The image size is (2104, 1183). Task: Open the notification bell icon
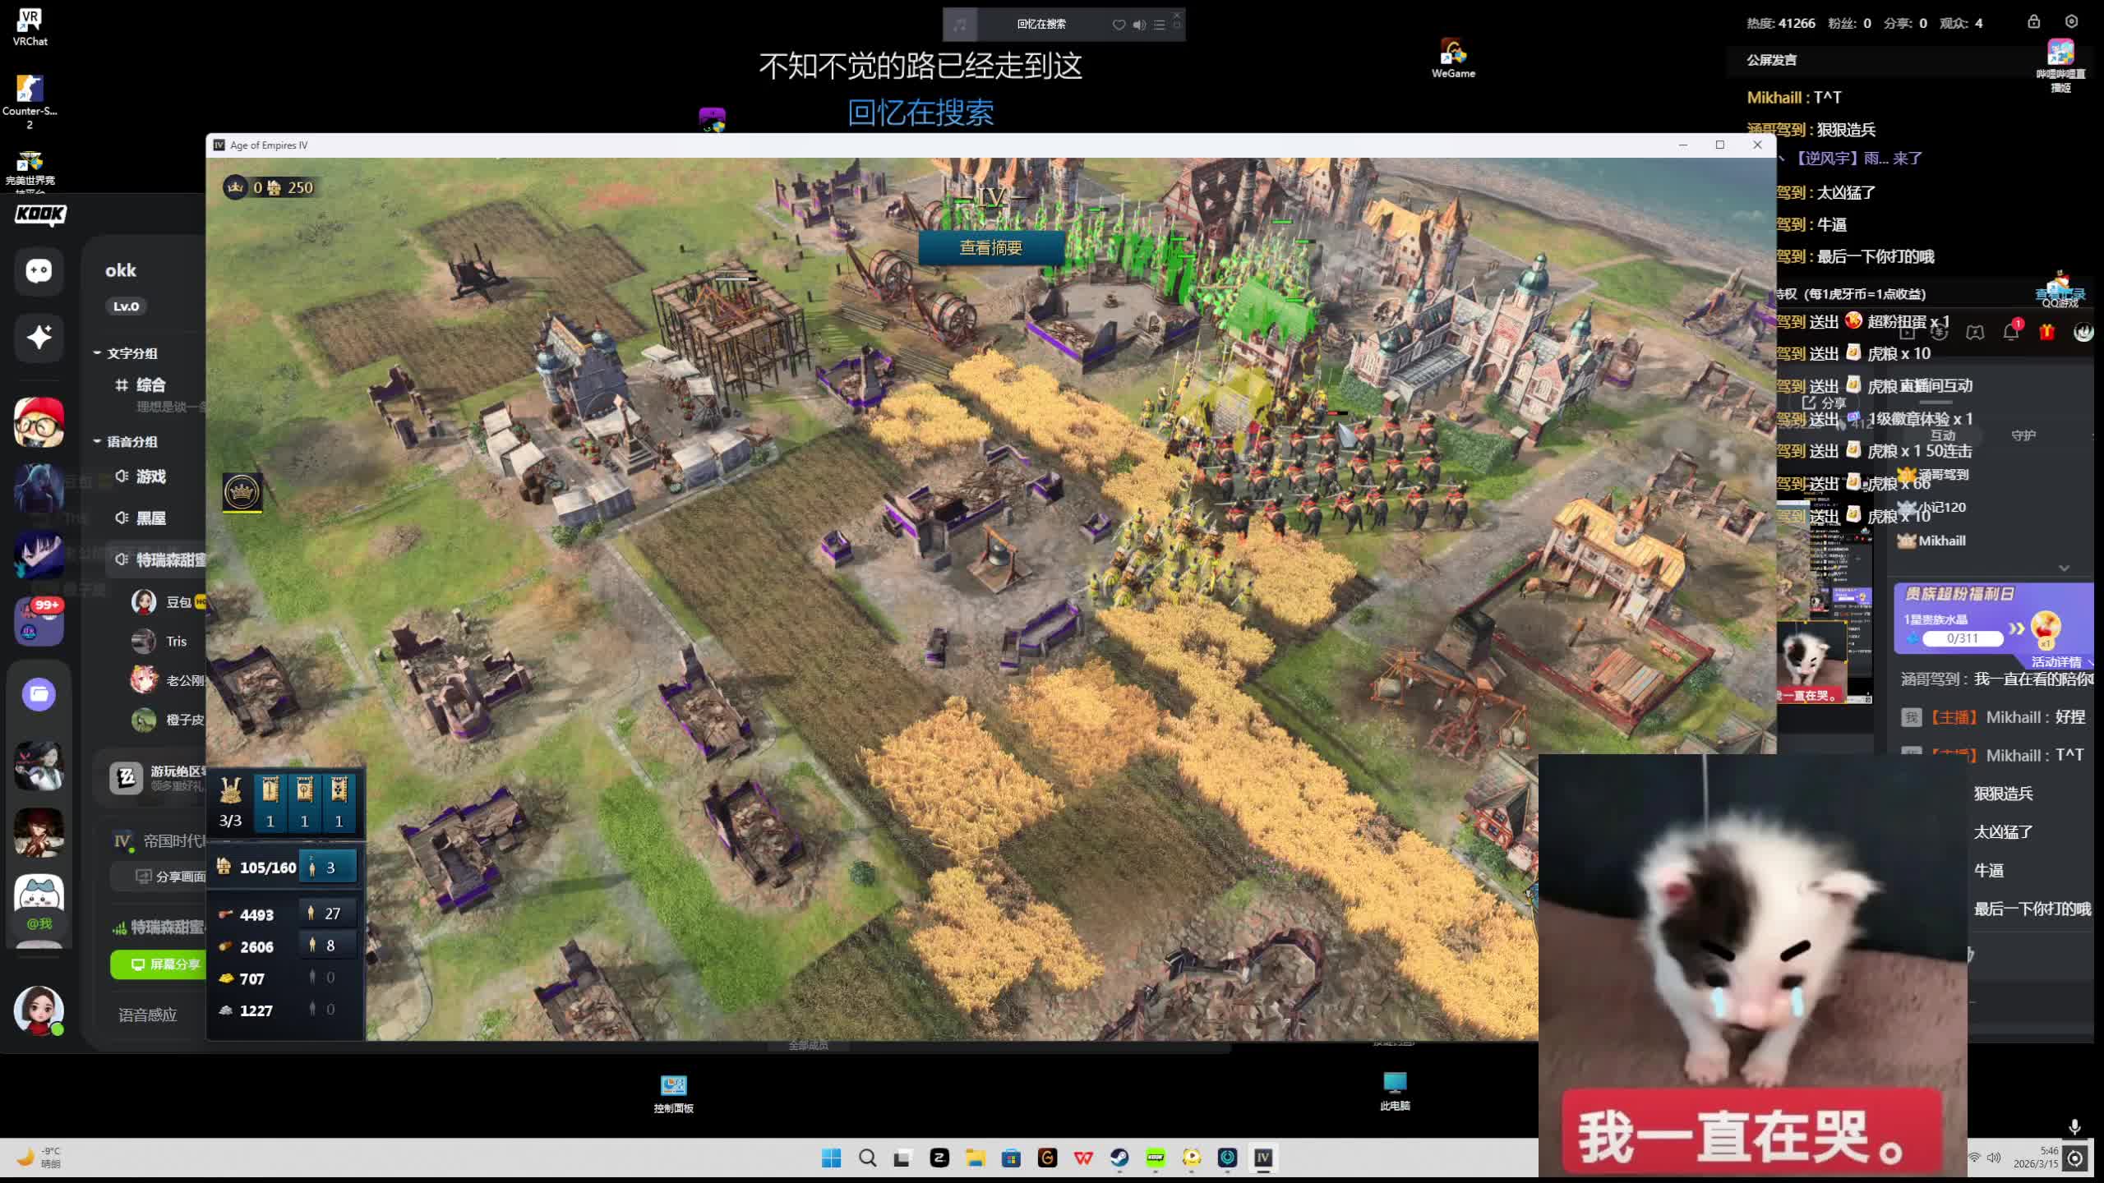(2010, 332)
